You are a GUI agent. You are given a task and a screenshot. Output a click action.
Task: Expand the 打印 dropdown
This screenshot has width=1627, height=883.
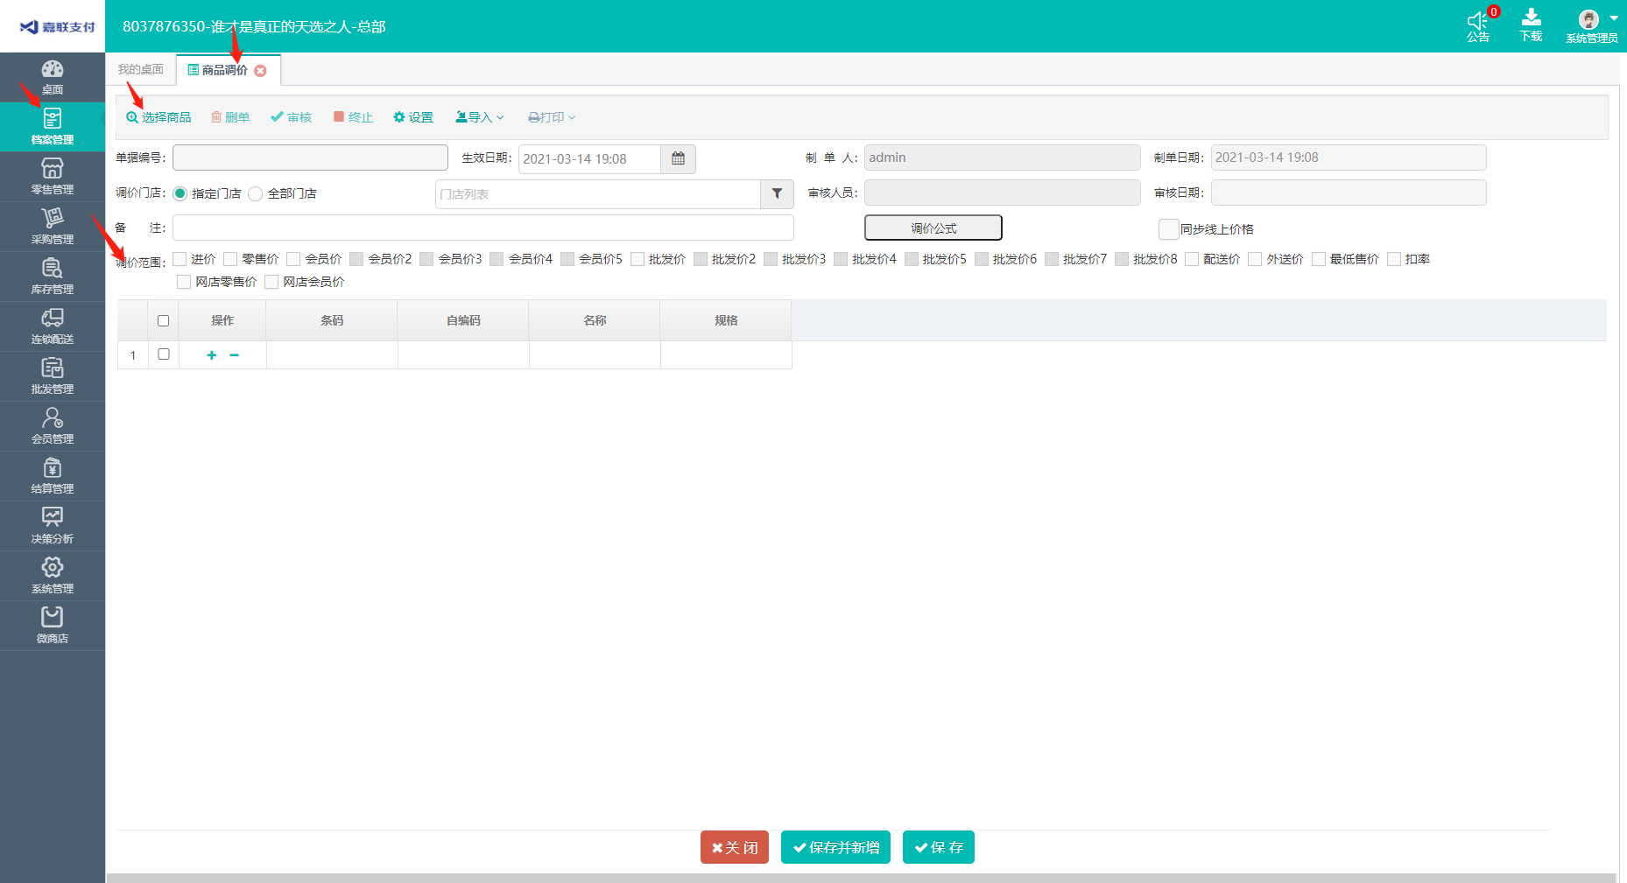(552, 117)
